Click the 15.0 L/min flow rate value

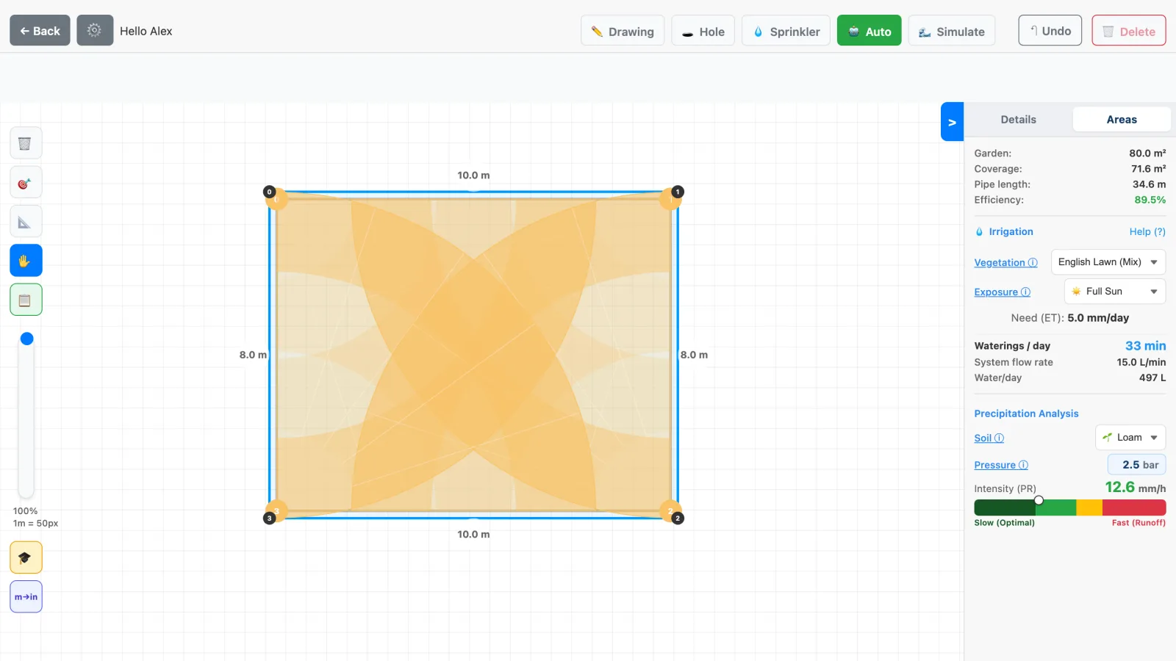[1141, 362]
